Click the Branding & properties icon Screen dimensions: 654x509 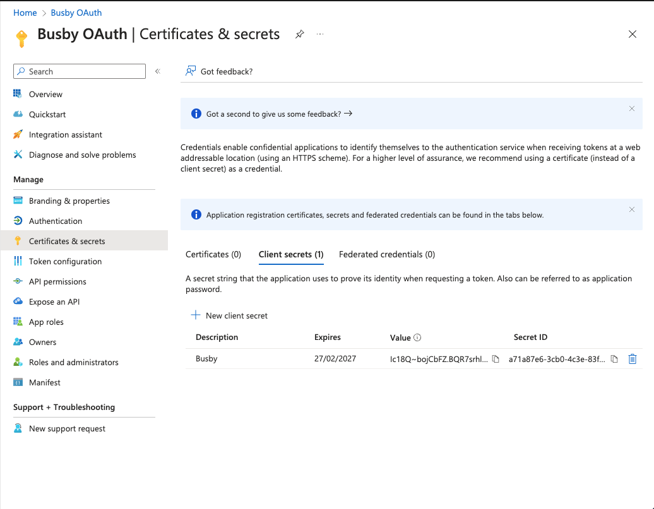(x=18, y=201)
